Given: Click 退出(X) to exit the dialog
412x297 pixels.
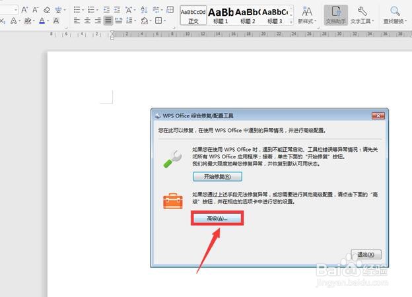Looking at the screenshot, I should pos(366,255).
